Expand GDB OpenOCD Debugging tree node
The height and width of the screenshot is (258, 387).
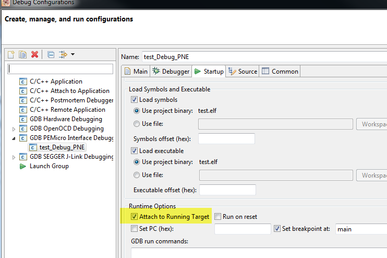point(14,128)
